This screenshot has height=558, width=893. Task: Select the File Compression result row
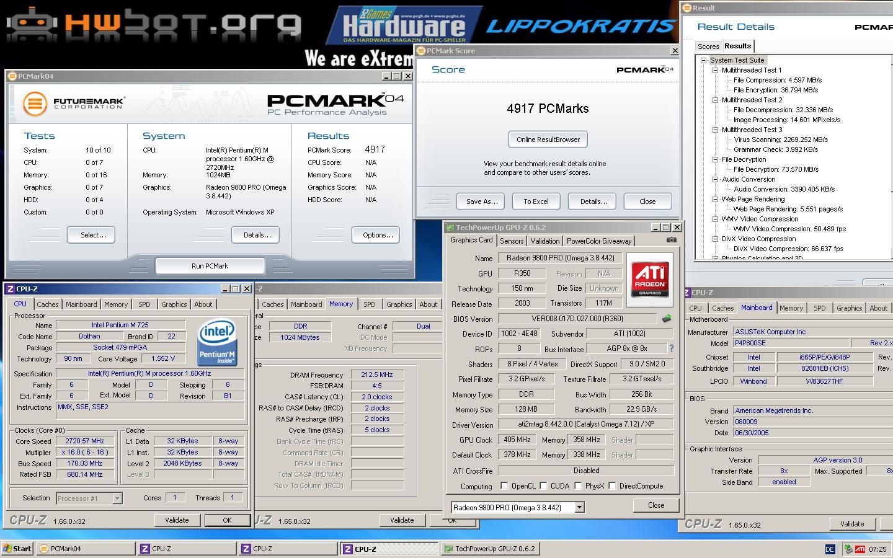click(778, 80)
